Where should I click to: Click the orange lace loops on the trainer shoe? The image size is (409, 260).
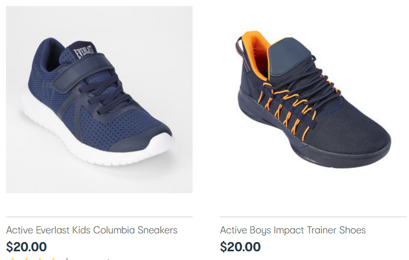pos(290,109)
